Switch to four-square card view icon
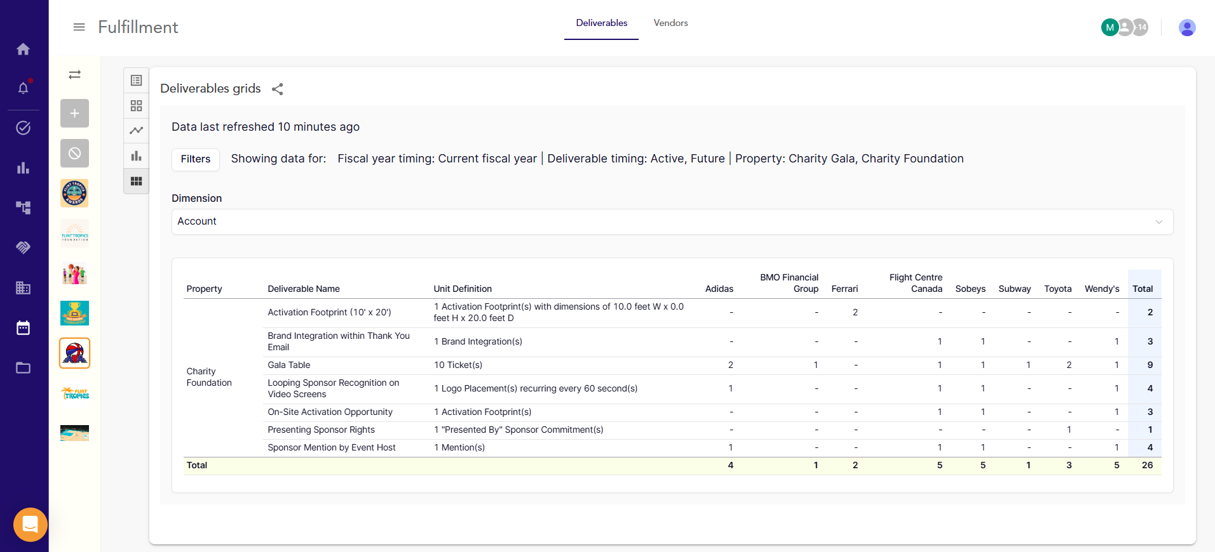The width and height of the screenshot is (1215, 552). click(136, 105)
